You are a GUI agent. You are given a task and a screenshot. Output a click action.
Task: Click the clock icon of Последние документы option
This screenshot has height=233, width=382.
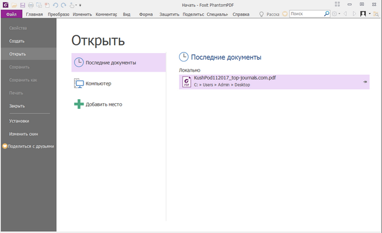(x=79, y=62)
